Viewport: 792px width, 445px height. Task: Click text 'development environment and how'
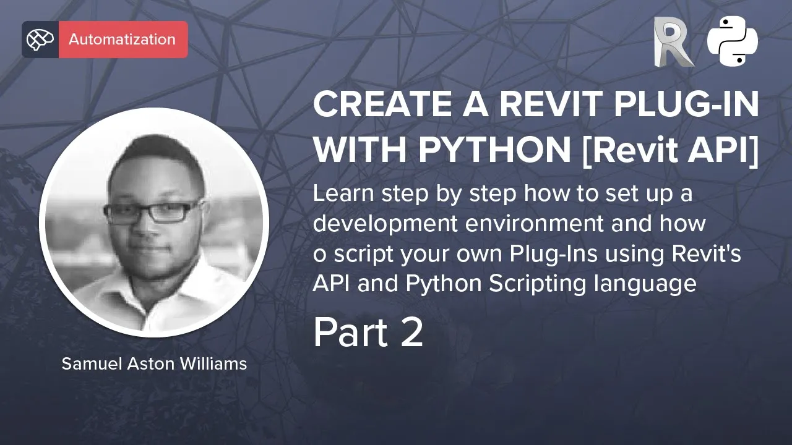pyautogui.click(x=509, y=223)
